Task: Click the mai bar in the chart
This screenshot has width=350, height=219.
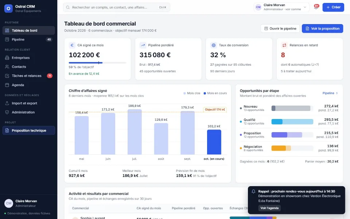Action: [81, 135]
